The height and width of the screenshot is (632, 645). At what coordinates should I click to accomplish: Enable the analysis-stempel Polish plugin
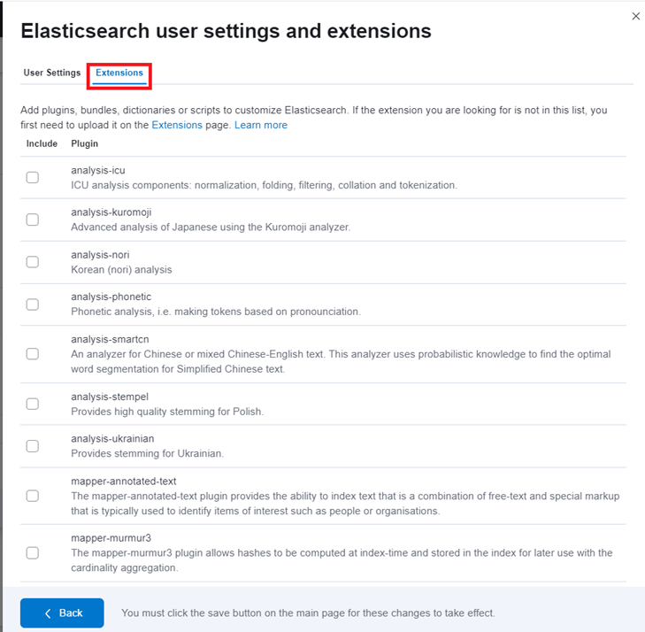coord(33,404)
